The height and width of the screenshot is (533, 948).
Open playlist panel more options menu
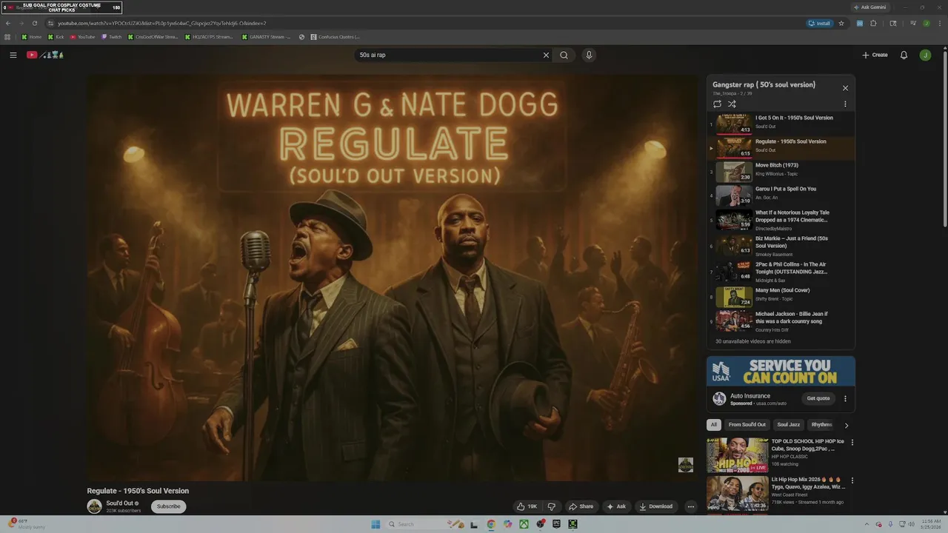845,104
